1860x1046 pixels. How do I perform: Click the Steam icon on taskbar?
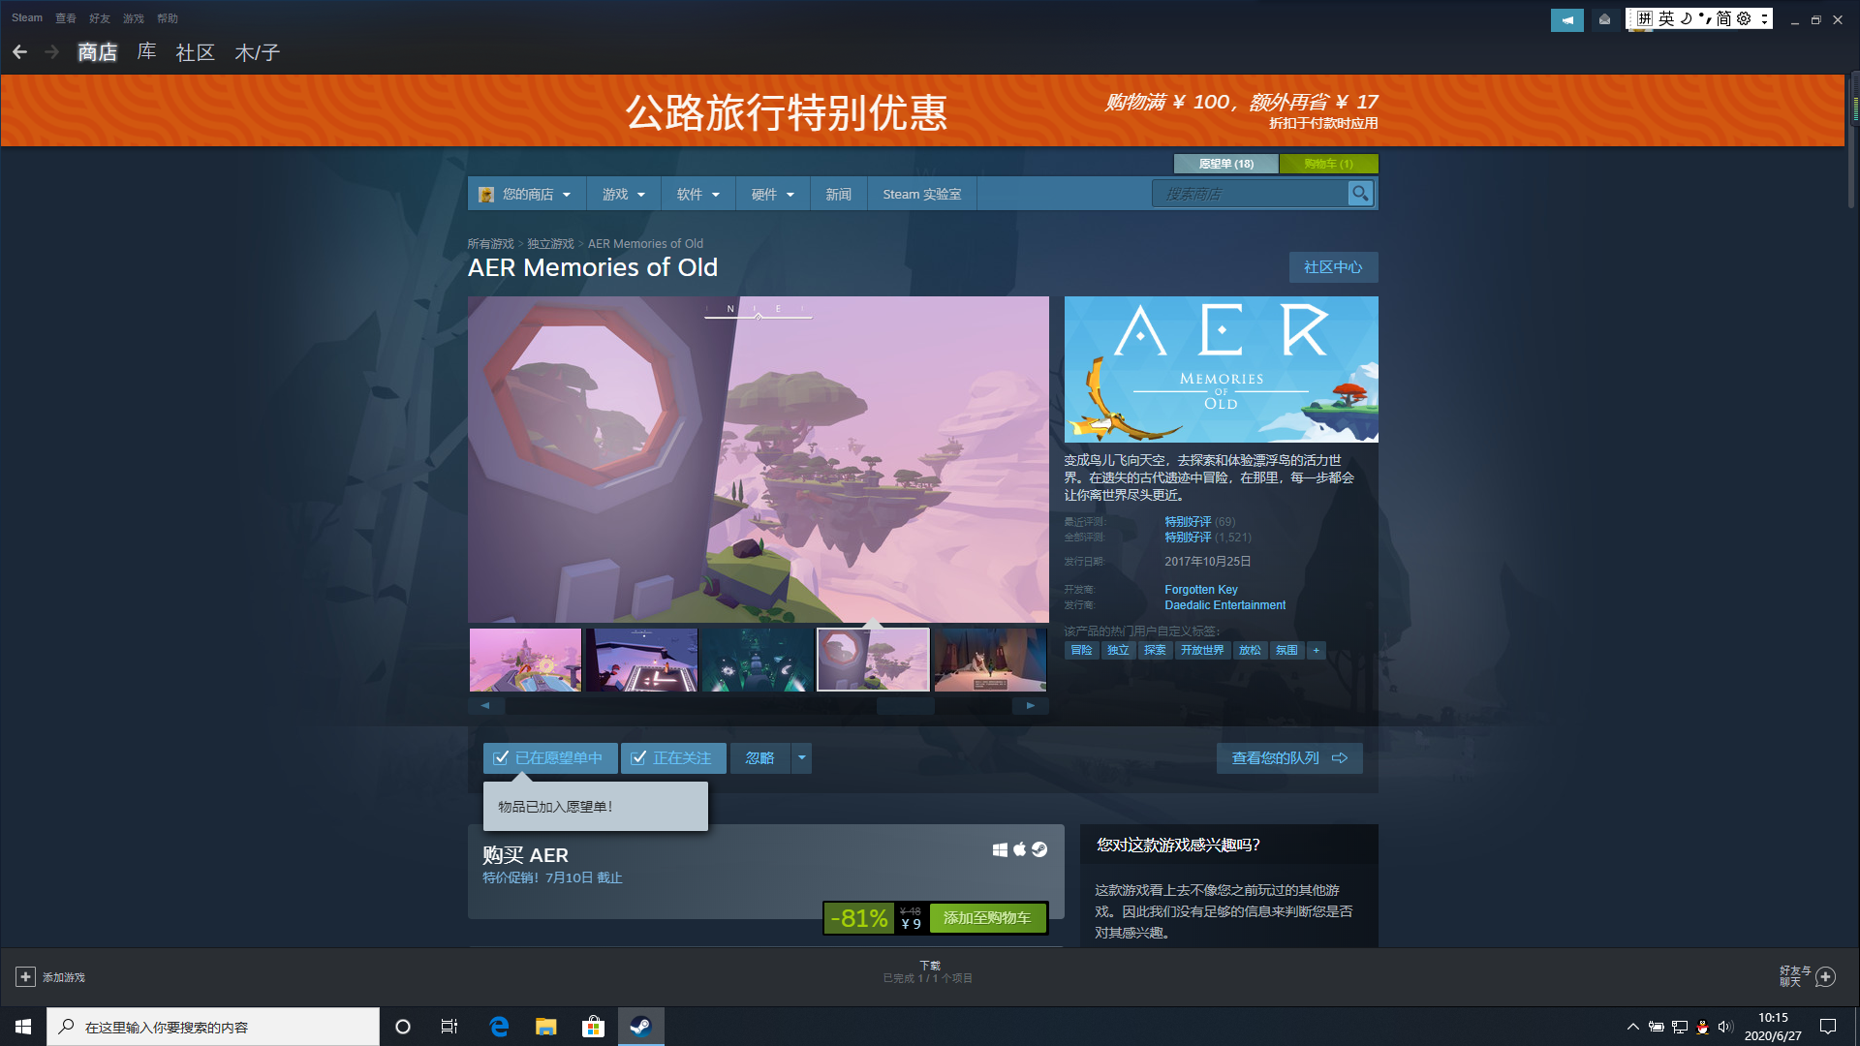tap(640, 1027)
